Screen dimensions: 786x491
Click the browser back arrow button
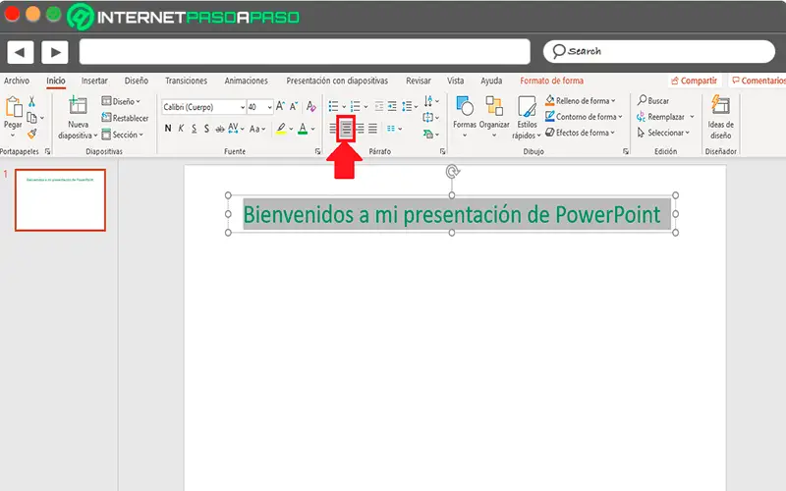[20, 52]
